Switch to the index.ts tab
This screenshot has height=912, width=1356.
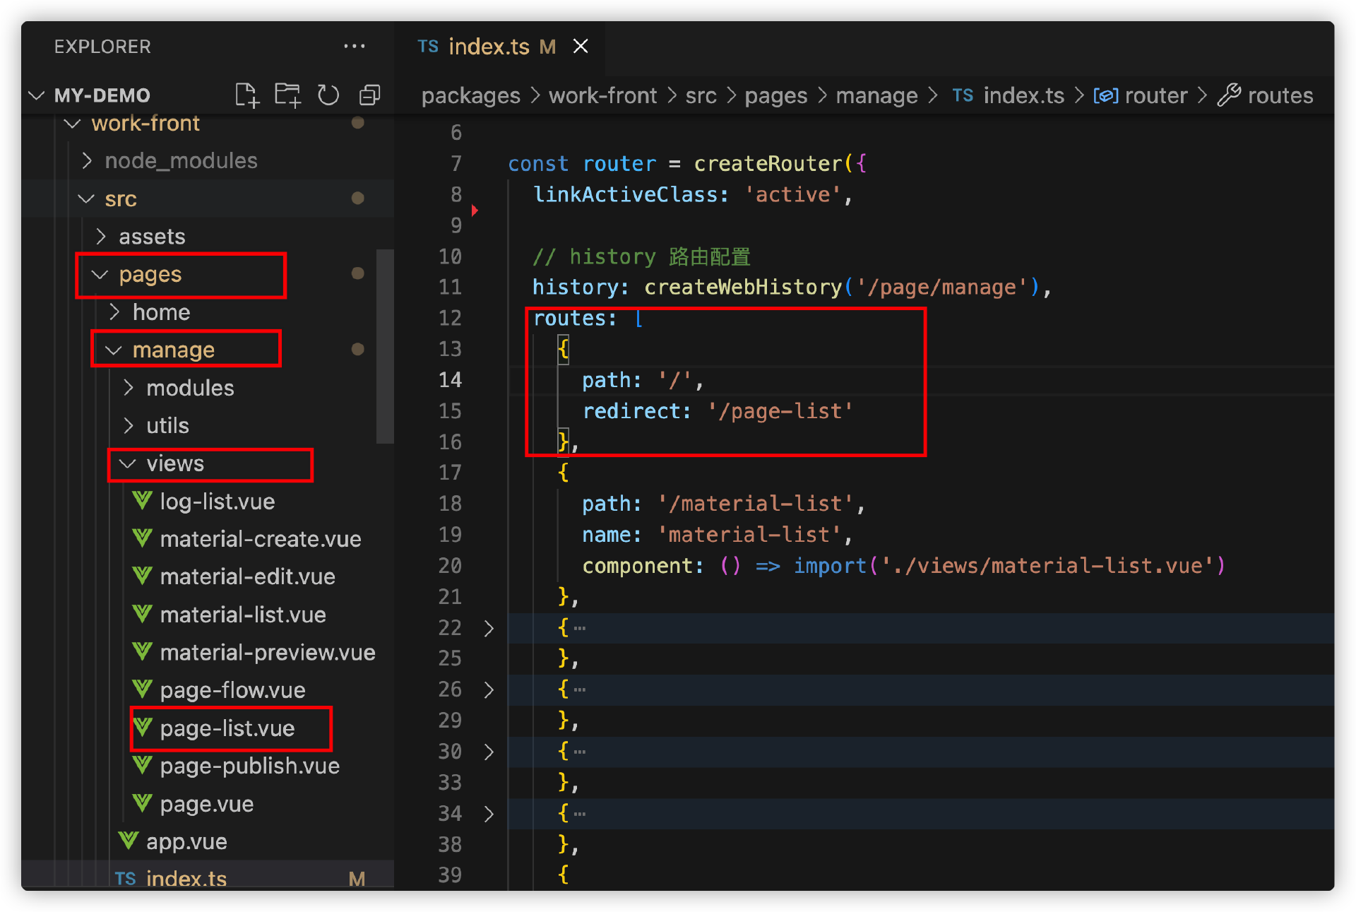click(488, 47)
